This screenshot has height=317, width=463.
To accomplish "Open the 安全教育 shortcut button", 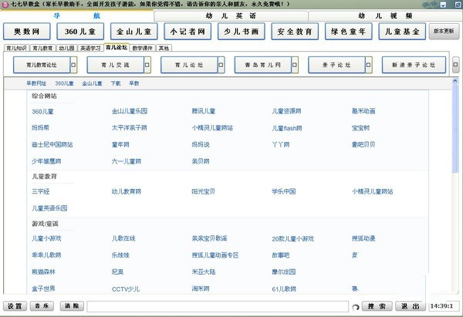I will [x=295, y=32].
